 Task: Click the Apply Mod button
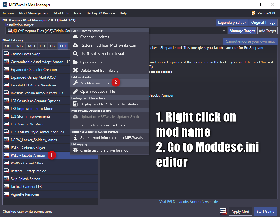point(240,211)
